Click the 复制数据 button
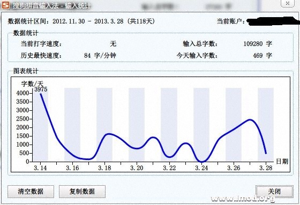This screenshot has width=300, height=205. pos(82,192)
